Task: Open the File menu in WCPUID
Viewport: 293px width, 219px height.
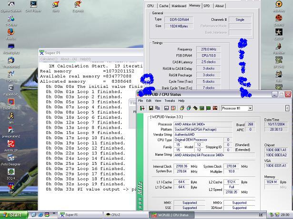Action: pos(141,101)
